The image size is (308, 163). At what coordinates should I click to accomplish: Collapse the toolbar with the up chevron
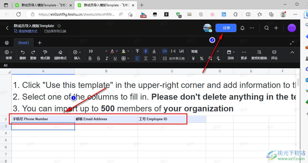[292, 52]
